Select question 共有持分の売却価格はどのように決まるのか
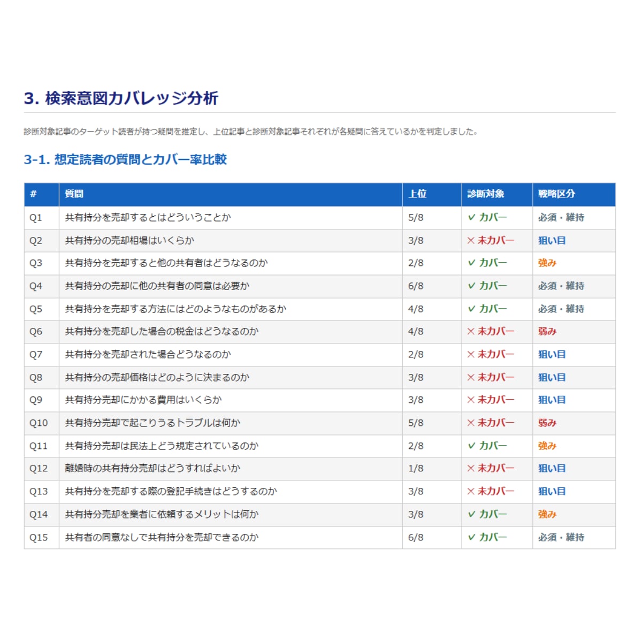Screen dimensions: 642x642 (157, 378)
